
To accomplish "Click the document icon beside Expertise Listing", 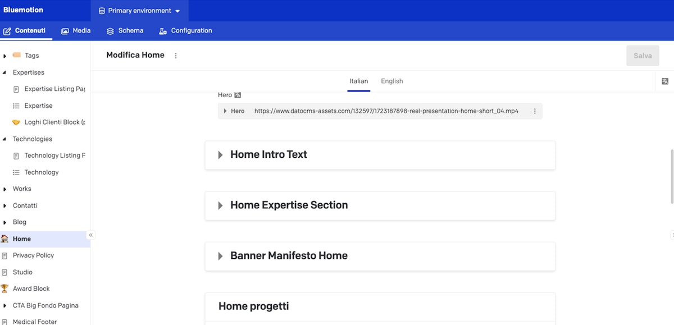I will (16, 89).
